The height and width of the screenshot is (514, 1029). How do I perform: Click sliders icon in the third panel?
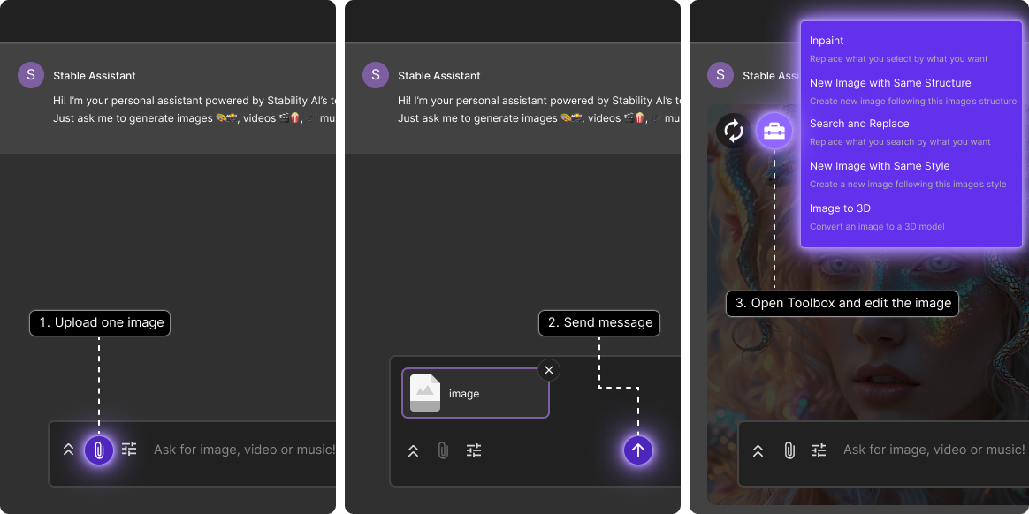[819, 450]
